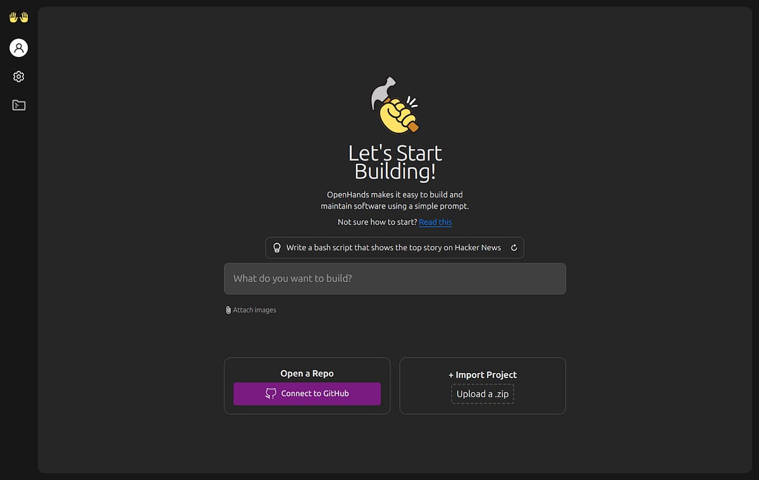This screenshot has width=759, height=480.
Task: Click the hammer fist illustration
Action: pyautogui.click(x=394, y=106)
